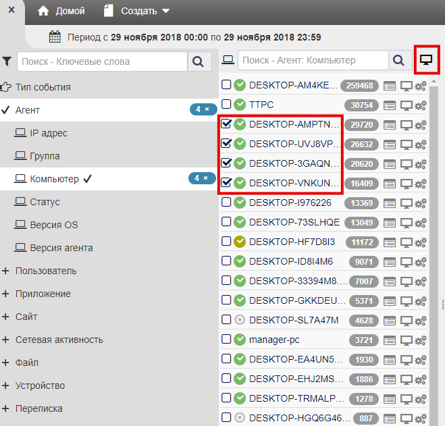
Task: Open the Создать dropdown menu
Action: [x=137, y=11]
